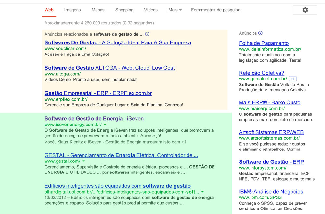Go to the Vídeos tab
325x214 pixels.
tap(151, 10)
